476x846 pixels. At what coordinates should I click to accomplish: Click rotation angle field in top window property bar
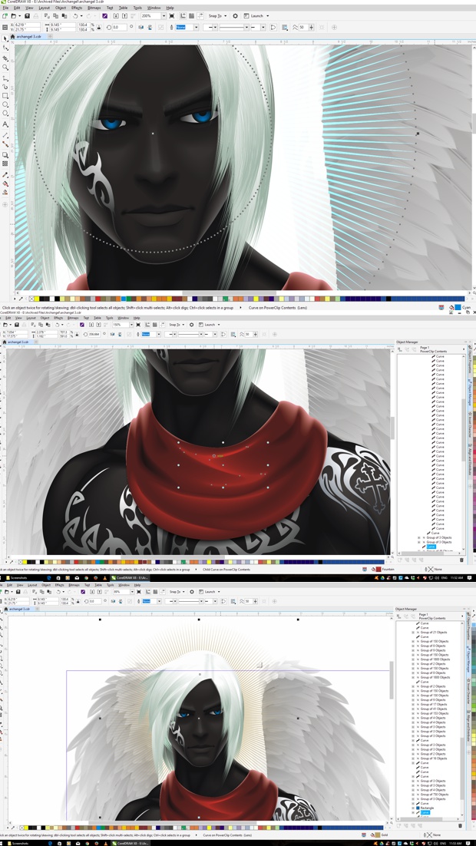120,27
